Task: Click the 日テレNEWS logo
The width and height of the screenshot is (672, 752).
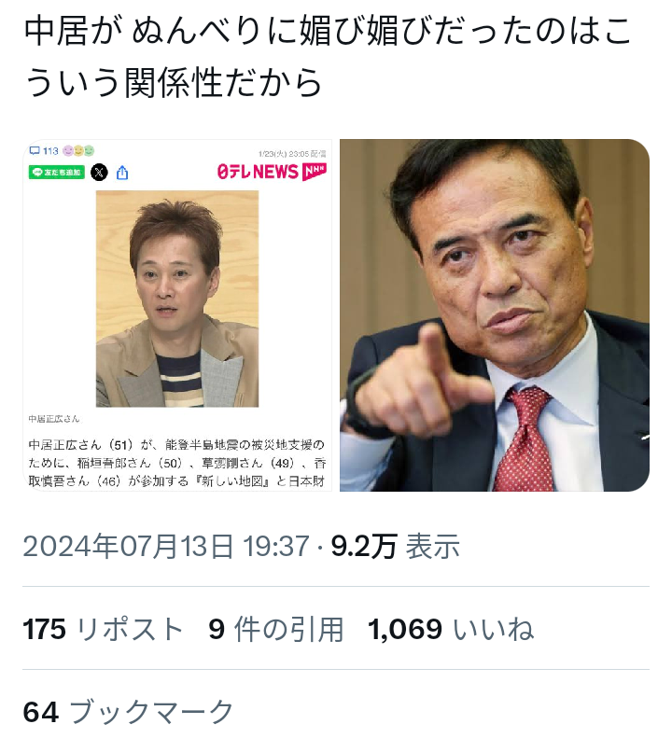Action: tap(258, 172)
